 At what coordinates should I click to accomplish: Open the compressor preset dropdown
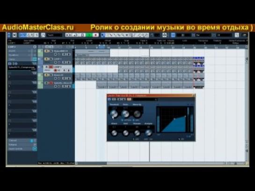[x=145, y=99]
